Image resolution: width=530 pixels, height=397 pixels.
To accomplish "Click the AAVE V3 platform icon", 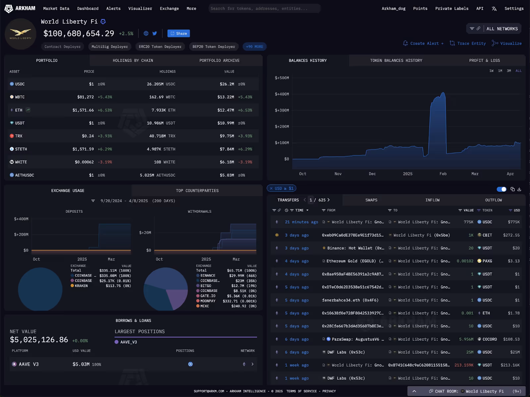I will [x=14, y=364].
